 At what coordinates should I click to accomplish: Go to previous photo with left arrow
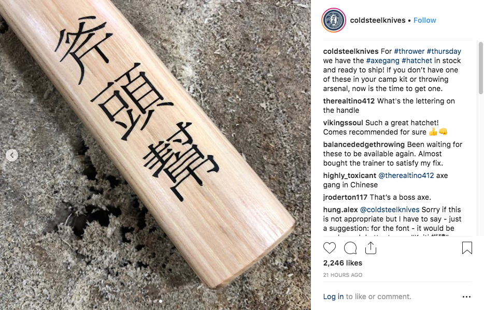pos(12,155)
